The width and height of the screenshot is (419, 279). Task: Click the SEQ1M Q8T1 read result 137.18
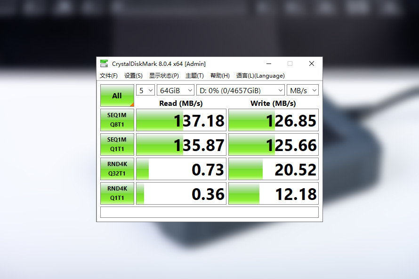click(181, 120)
